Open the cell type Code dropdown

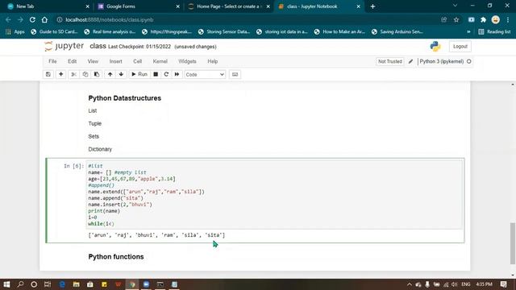coord(205,75)
